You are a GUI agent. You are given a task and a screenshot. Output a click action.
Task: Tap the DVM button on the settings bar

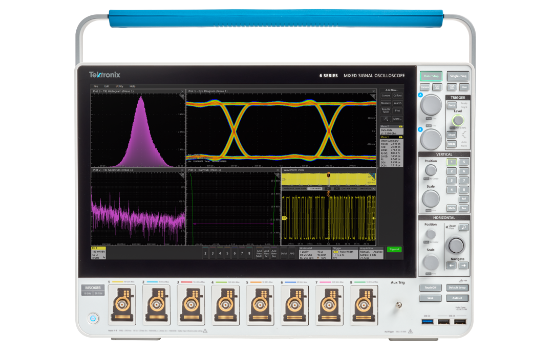click(284, 253)
